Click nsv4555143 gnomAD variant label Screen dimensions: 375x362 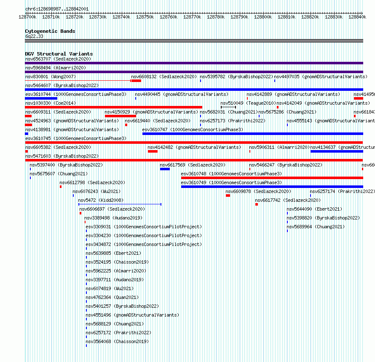(x=331, y=121)
